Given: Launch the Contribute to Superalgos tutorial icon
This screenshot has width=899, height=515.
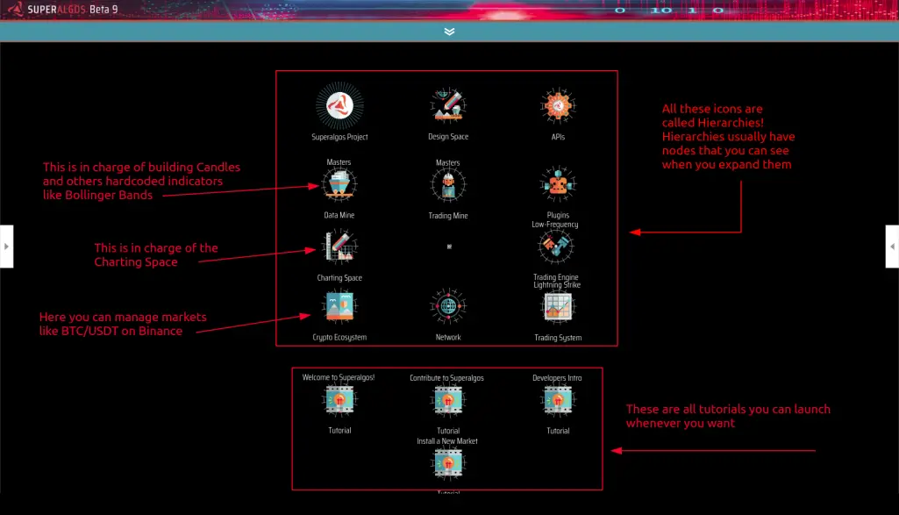Looking at the screenshot, I should [x=448, y=400].
